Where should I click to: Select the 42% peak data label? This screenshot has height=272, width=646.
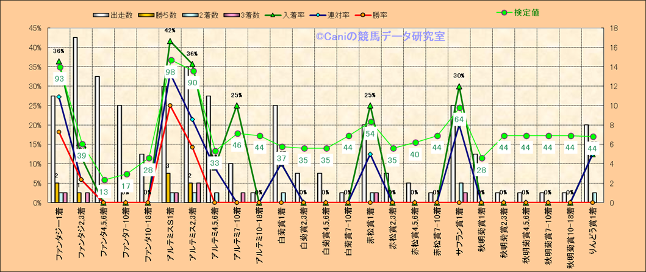tap(170, 30)
